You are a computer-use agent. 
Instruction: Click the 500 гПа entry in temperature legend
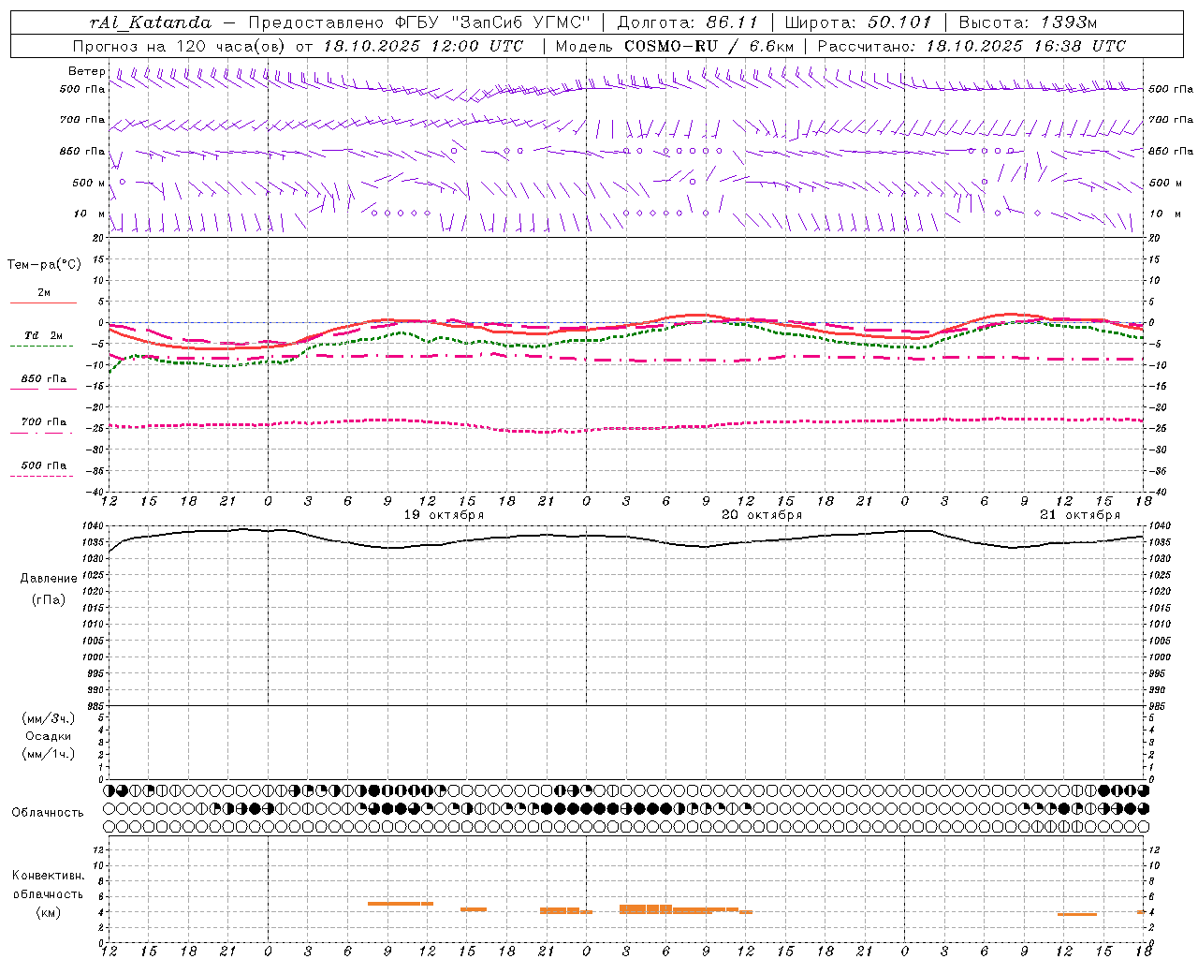pos(43,465)
